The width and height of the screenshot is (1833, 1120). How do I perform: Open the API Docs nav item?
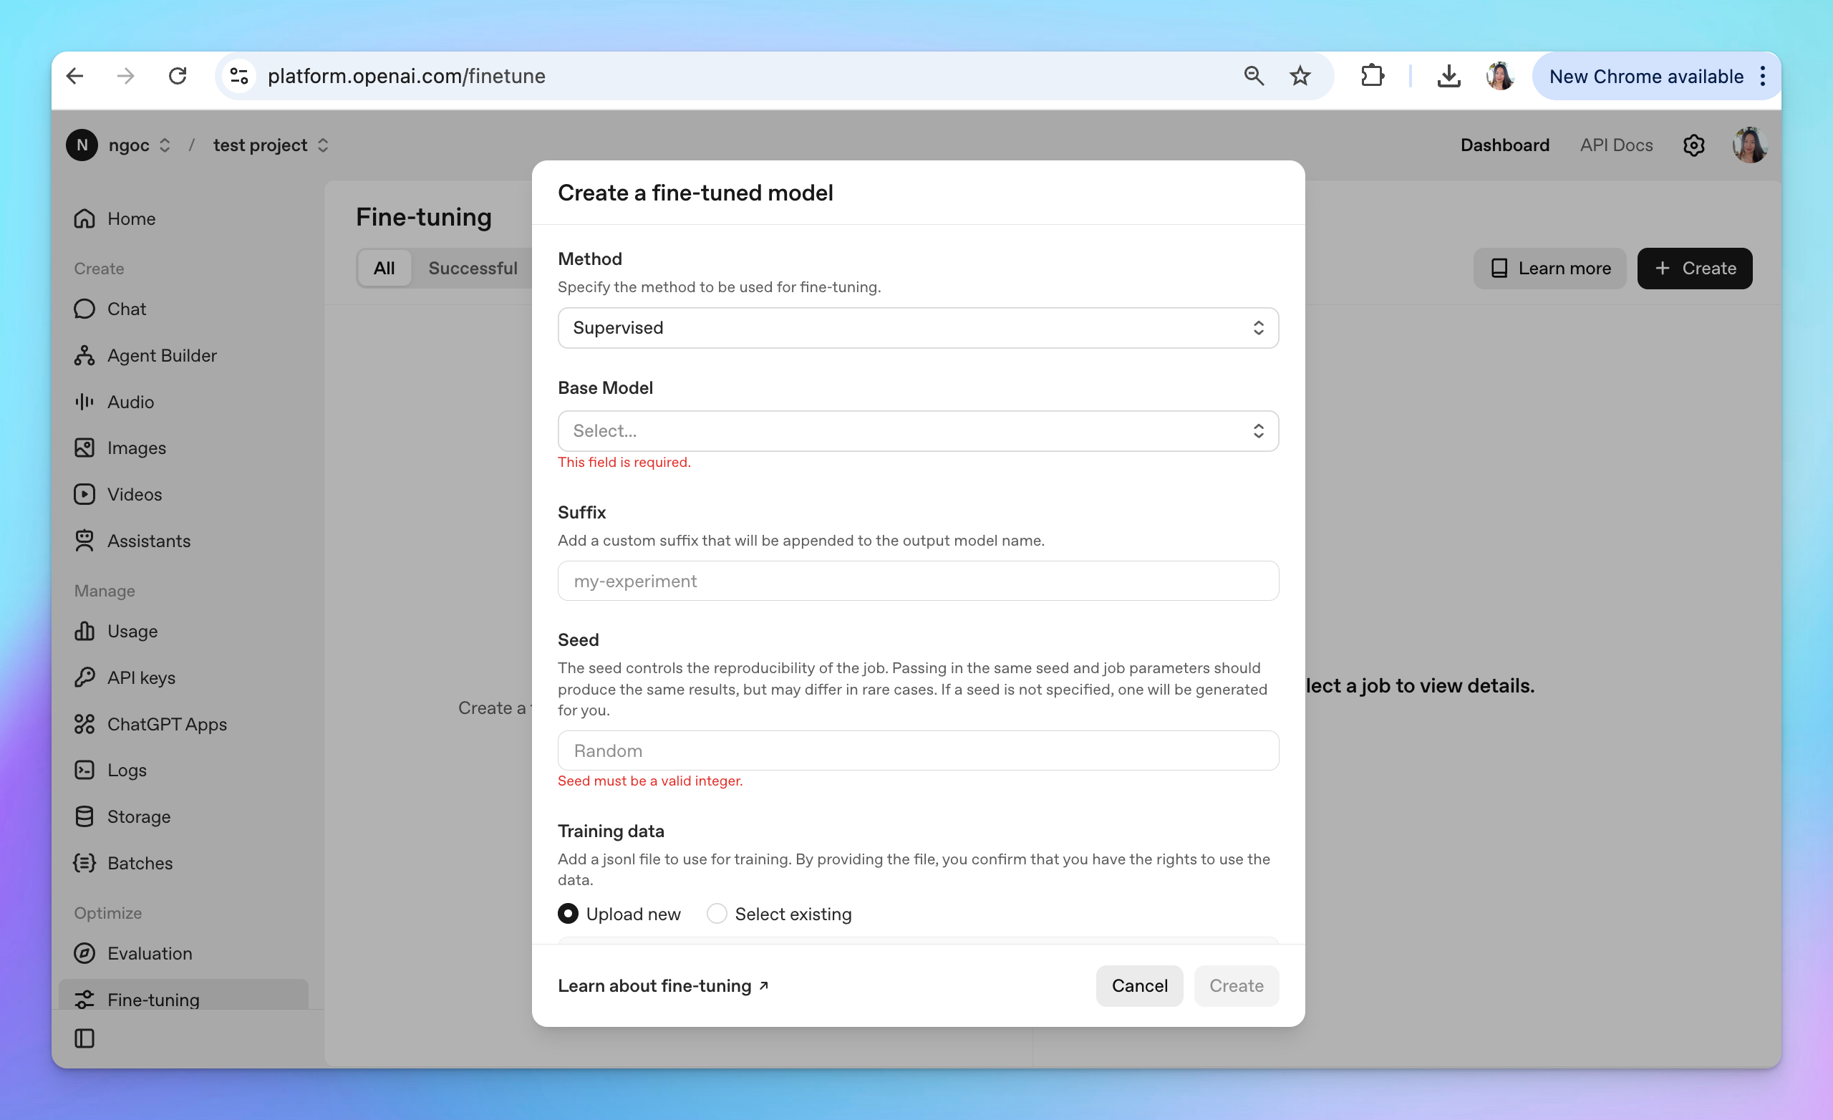point(1616,145)
